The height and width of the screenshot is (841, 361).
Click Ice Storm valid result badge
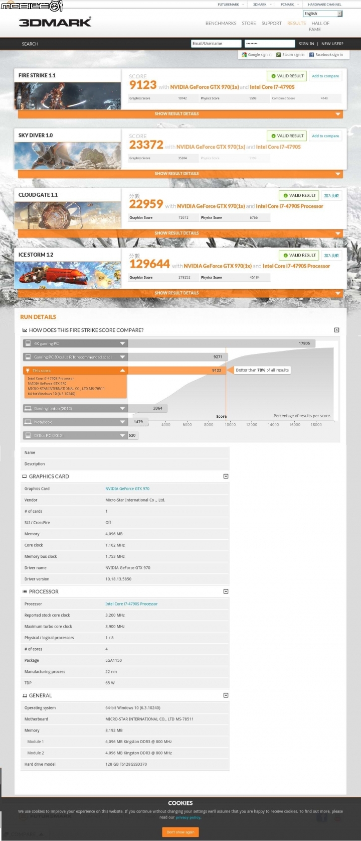299,255
